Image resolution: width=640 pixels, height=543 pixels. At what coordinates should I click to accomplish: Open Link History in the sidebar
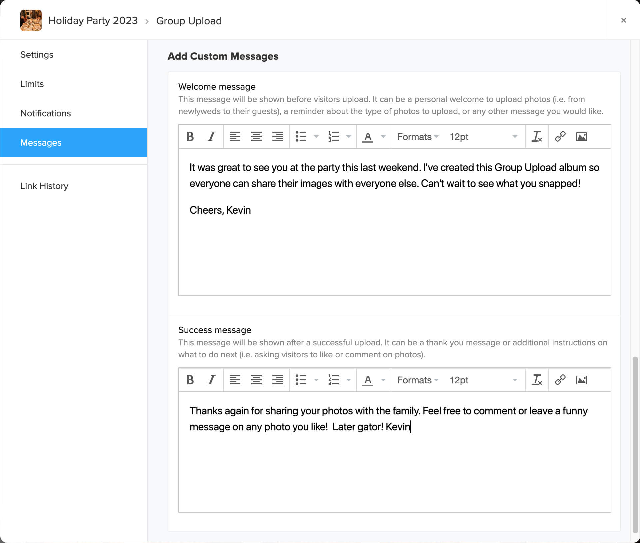(x=44, y=186)
